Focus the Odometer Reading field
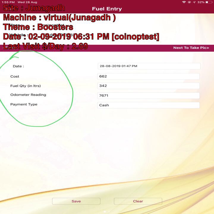The image size is (214, 214). coord(148,96)
